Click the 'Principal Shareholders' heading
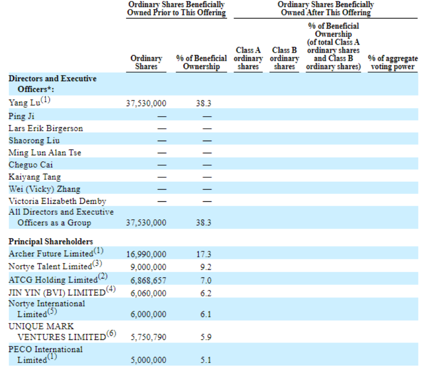The width and height of the screenshot is (422, 370). click(x=50, y=241)
